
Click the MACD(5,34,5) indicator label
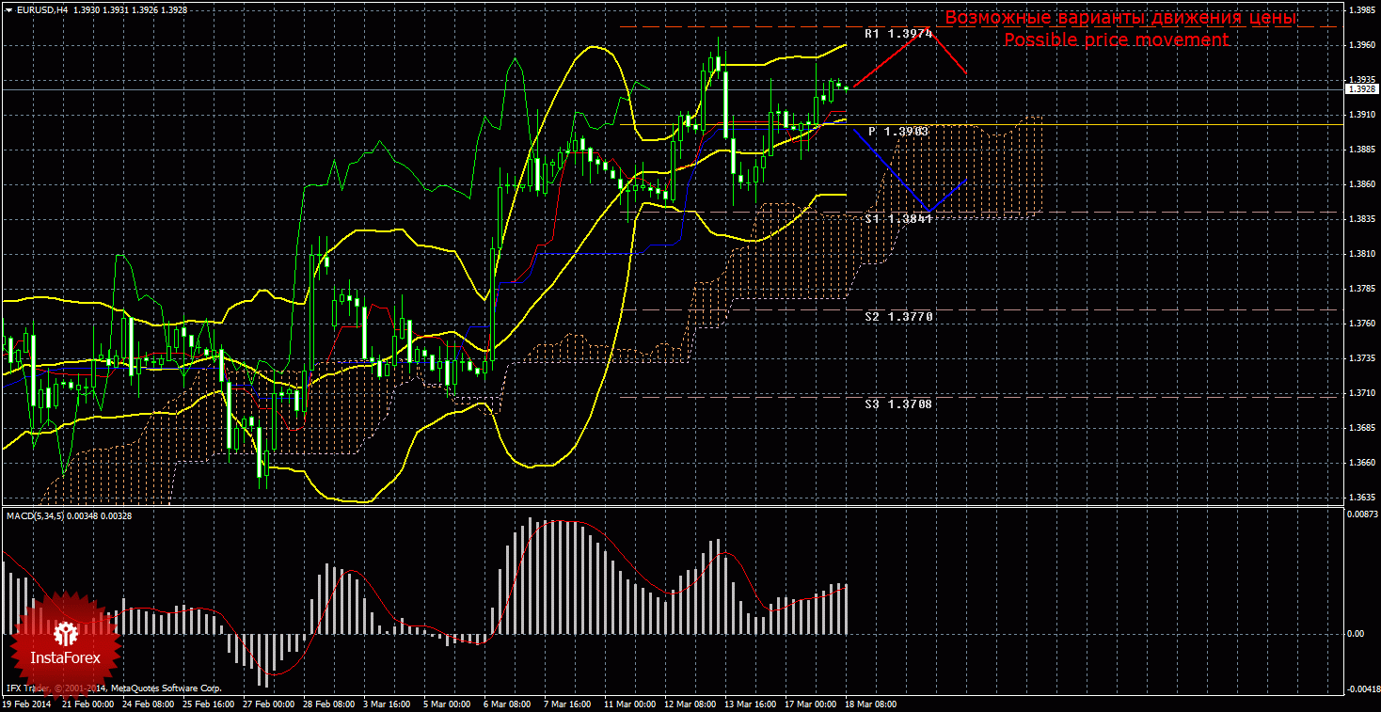click(38, 515)
